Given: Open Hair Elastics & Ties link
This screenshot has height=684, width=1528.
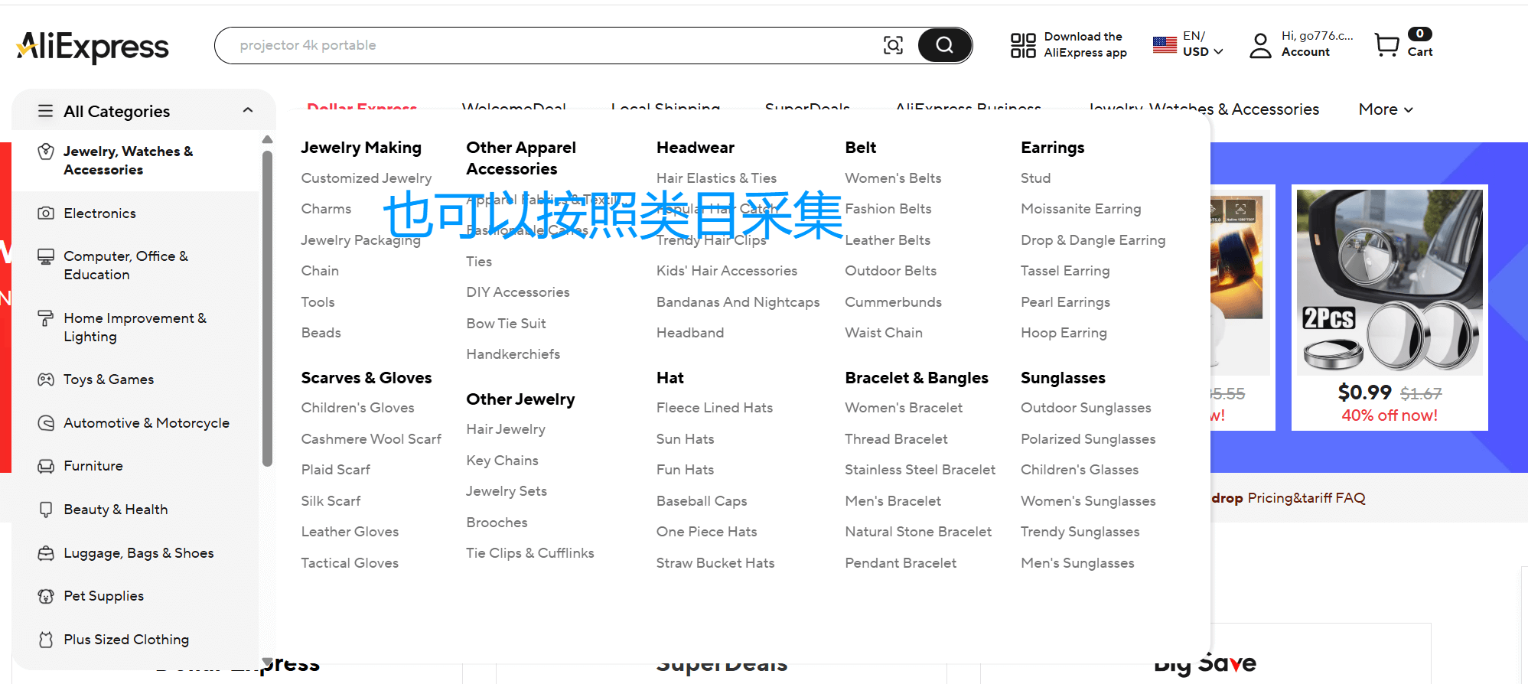Looking at the screenshot, I should pyautogui.click(x=716, y=178).
